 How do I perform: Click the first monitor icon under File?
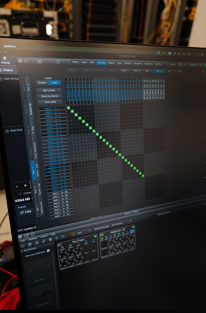coord(23,245)
